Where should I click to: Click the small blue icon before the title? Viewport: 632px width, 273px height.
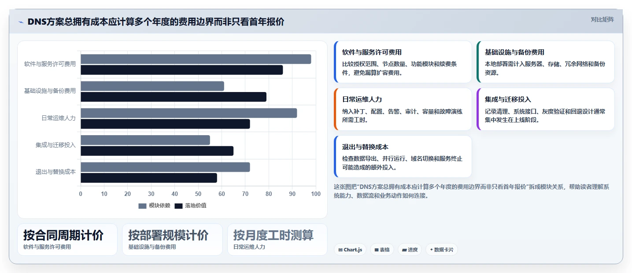(21, 22)
